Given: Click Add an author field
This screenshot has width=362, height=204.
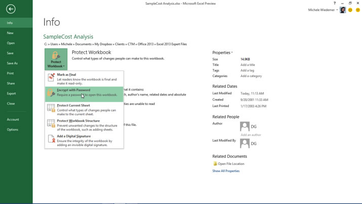Looking at the screenshot, I should pos(251,135).
